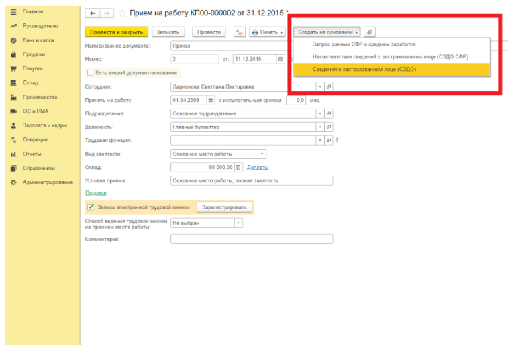Open Зарплата и кадры section in sidebar
The width and height of the screenshot is (508, 348).
pyautogui.click(x=44, y=125)
